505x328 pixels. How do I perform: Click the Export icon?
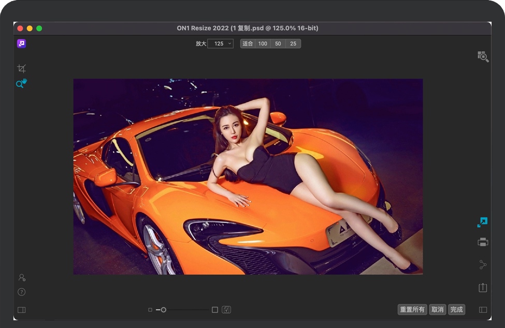coord(483,287)
